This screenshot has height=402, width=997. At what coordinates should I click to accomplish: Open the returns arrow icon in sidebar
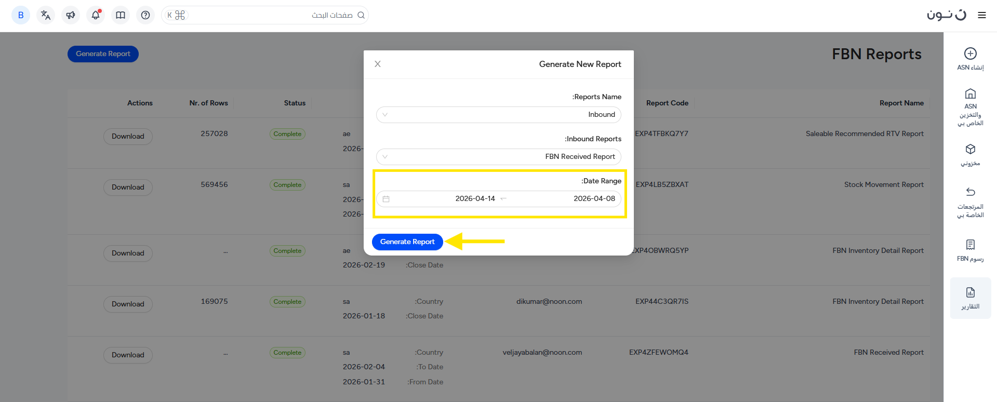[970, 192]
